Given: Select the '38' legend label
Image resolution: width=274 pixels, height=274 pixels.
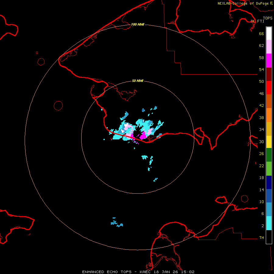Looking at the screenshot, I should (x=262, y=118).
